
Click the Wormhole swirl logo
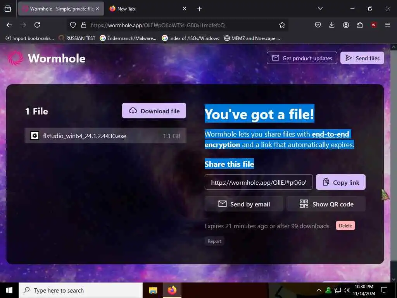[15, 58]
